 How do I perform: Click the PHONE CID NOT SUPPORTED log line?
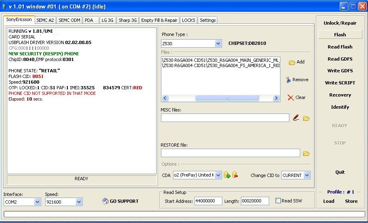52,93
